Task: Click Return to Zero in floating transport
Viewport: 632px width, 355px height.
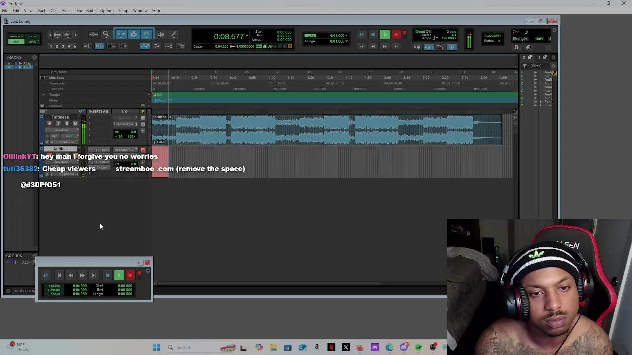Action: pos(59,275)
